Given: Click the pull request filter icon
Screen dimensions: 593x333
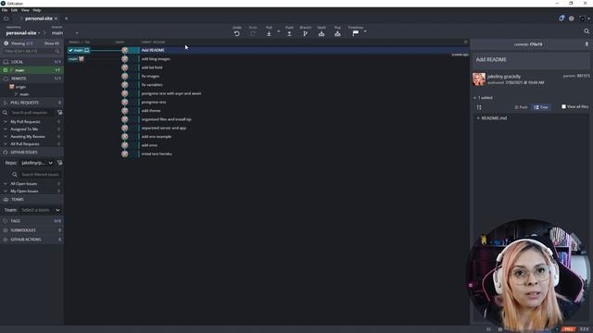Looking at the screenshot, I should click(x=59, y=113).
